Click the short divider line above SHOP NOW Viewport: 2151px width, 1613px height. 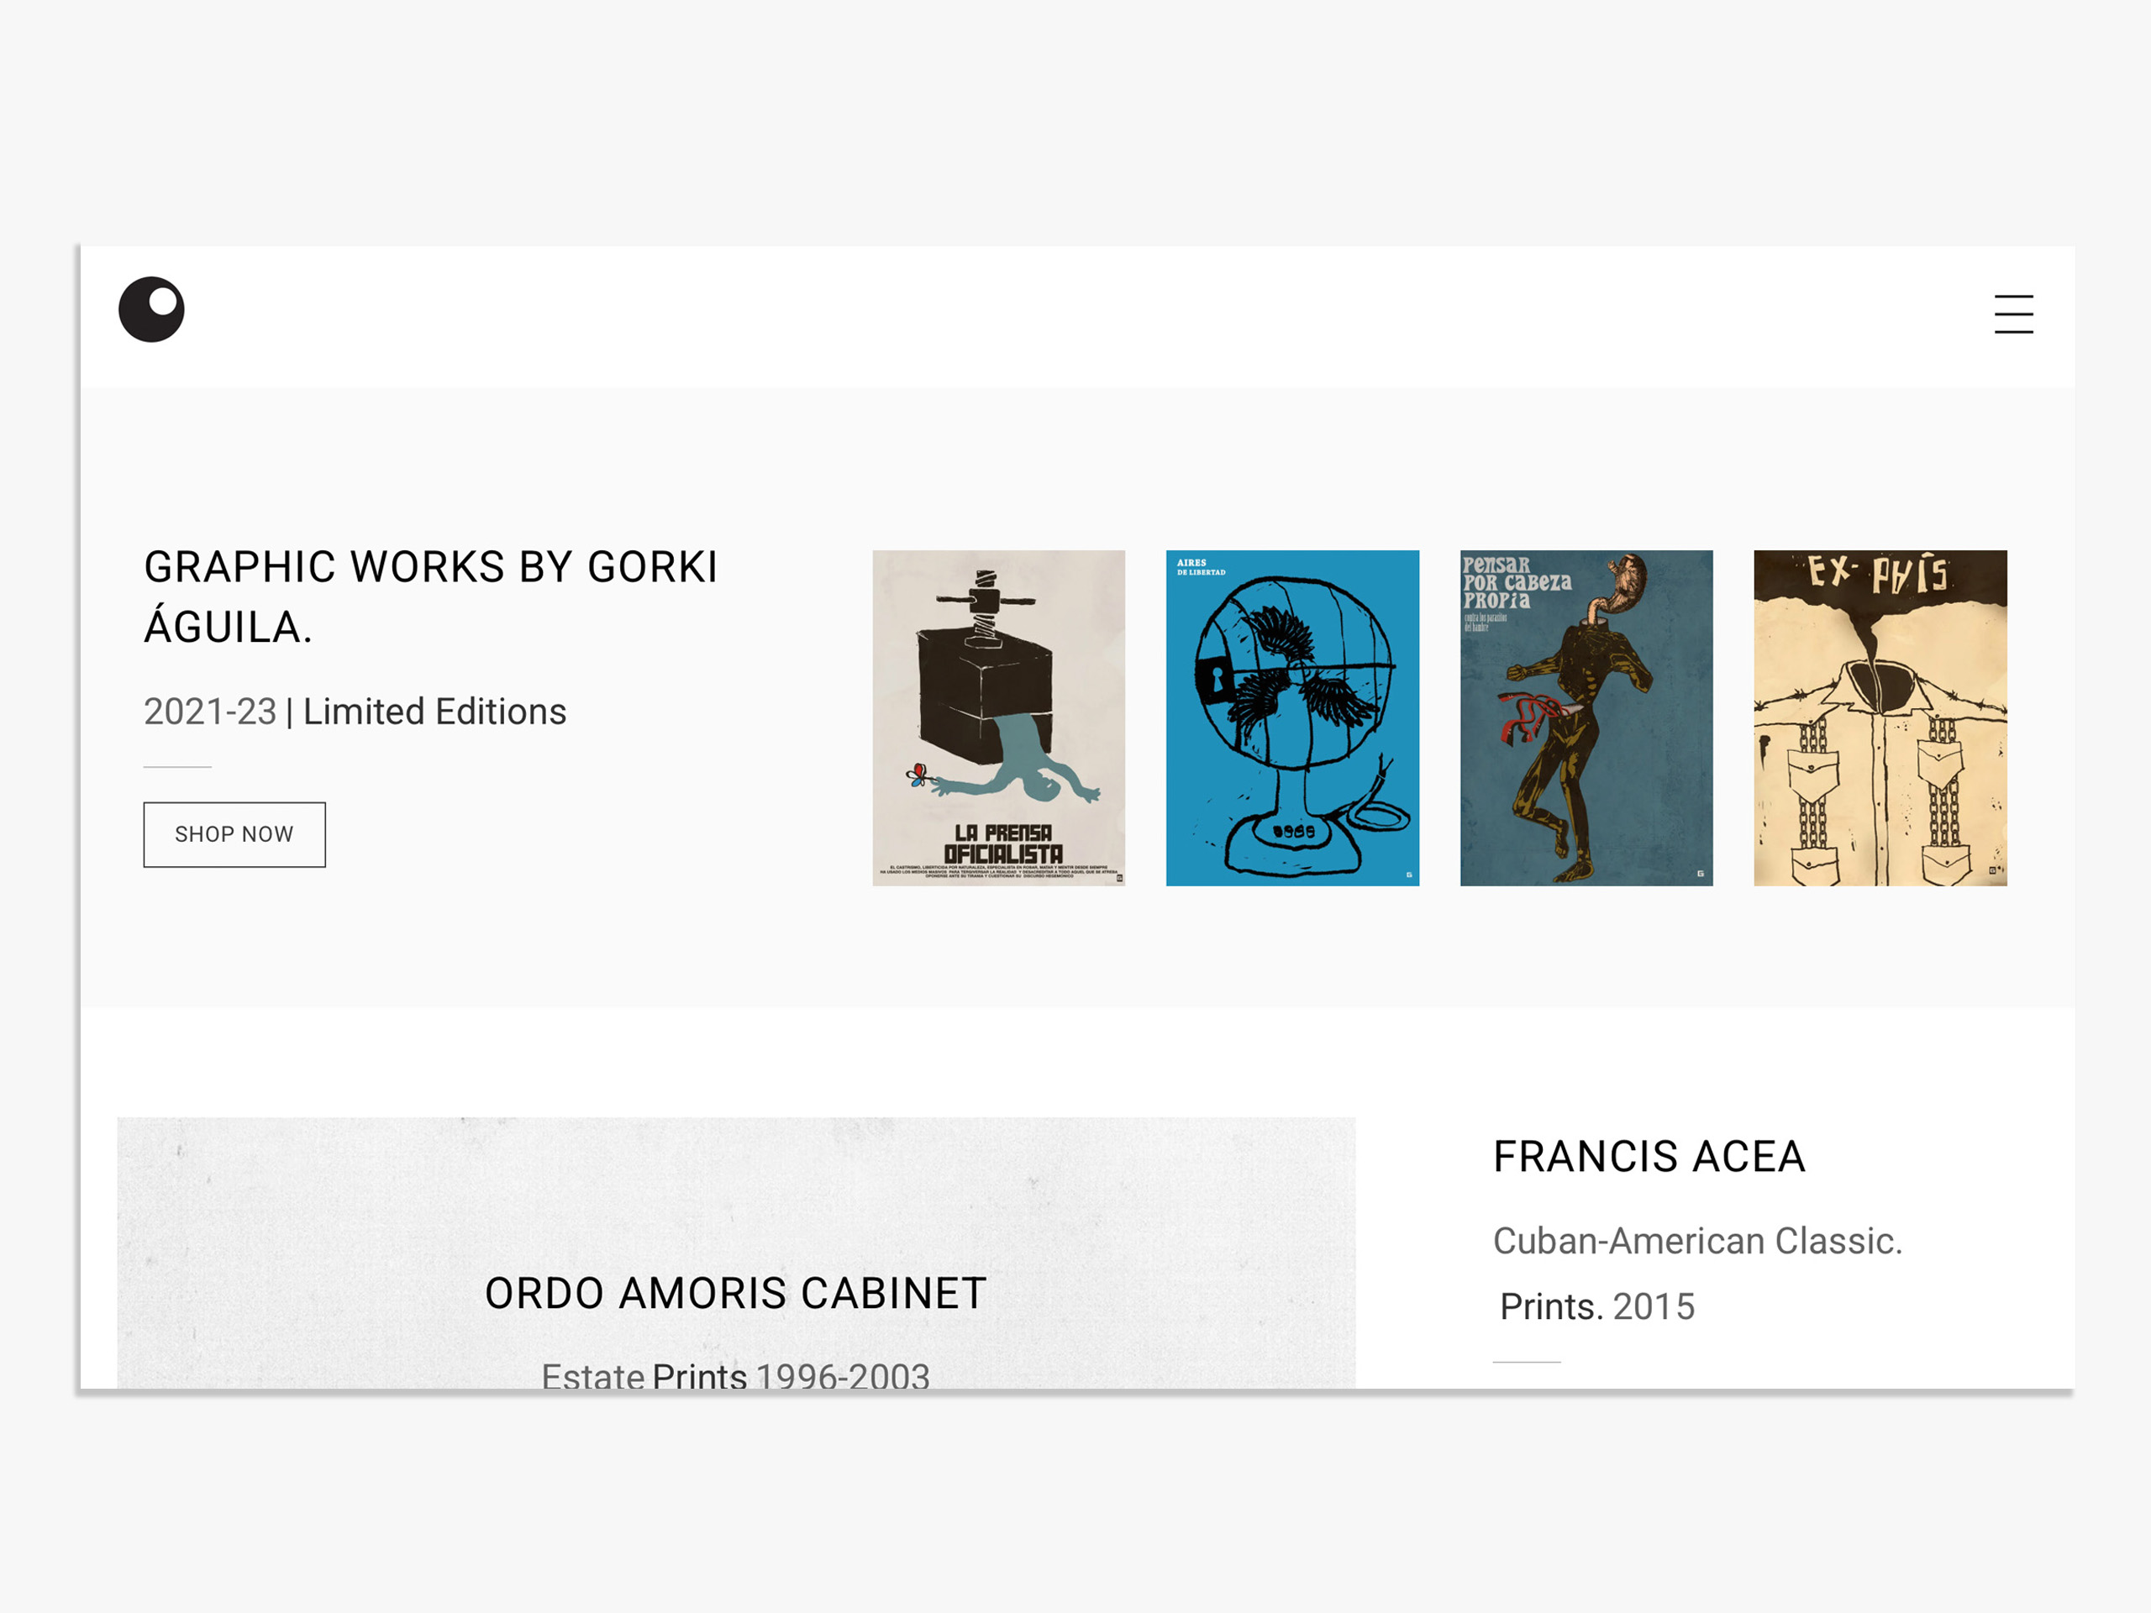click(177, 767)
